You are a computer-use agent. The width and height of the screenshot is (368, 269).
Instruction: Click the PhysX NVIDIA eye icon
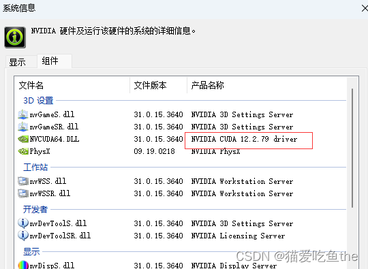23,151
